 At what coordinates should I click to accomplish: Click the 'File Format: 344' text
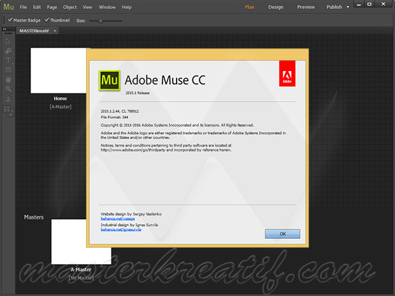pyautogui.click(x=115, y=118)
